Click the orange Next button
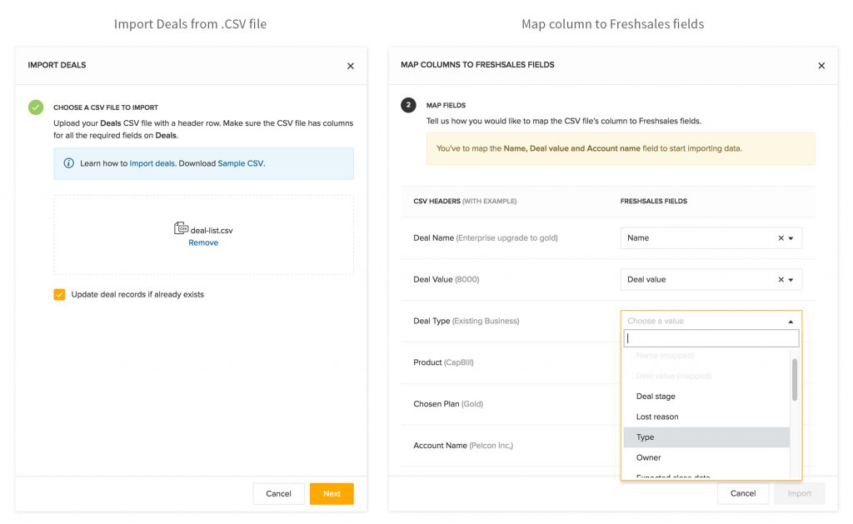Screen dimensions: 853x524 click(x=332, y=493)
